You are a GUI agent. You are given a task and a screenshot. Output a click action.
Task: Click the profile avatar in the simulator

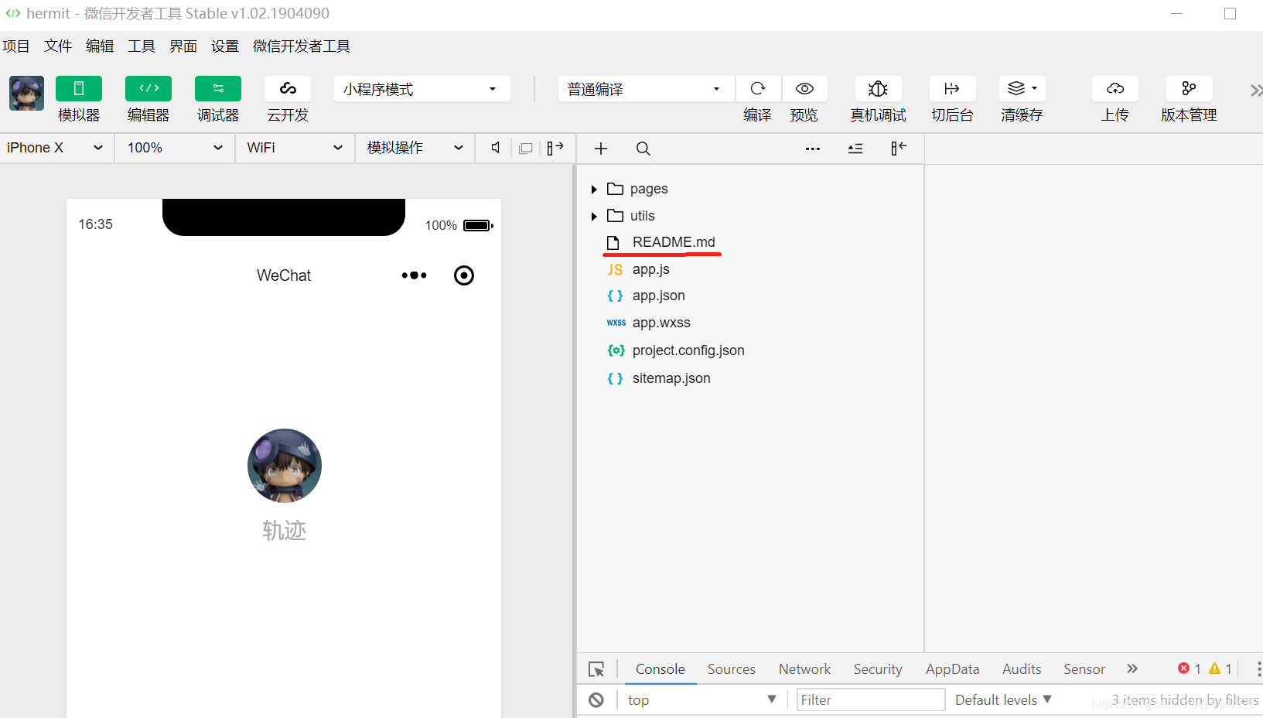tap(284, 466)
